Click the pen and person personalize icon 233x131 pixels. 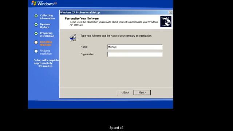click(x=73, y=37)
